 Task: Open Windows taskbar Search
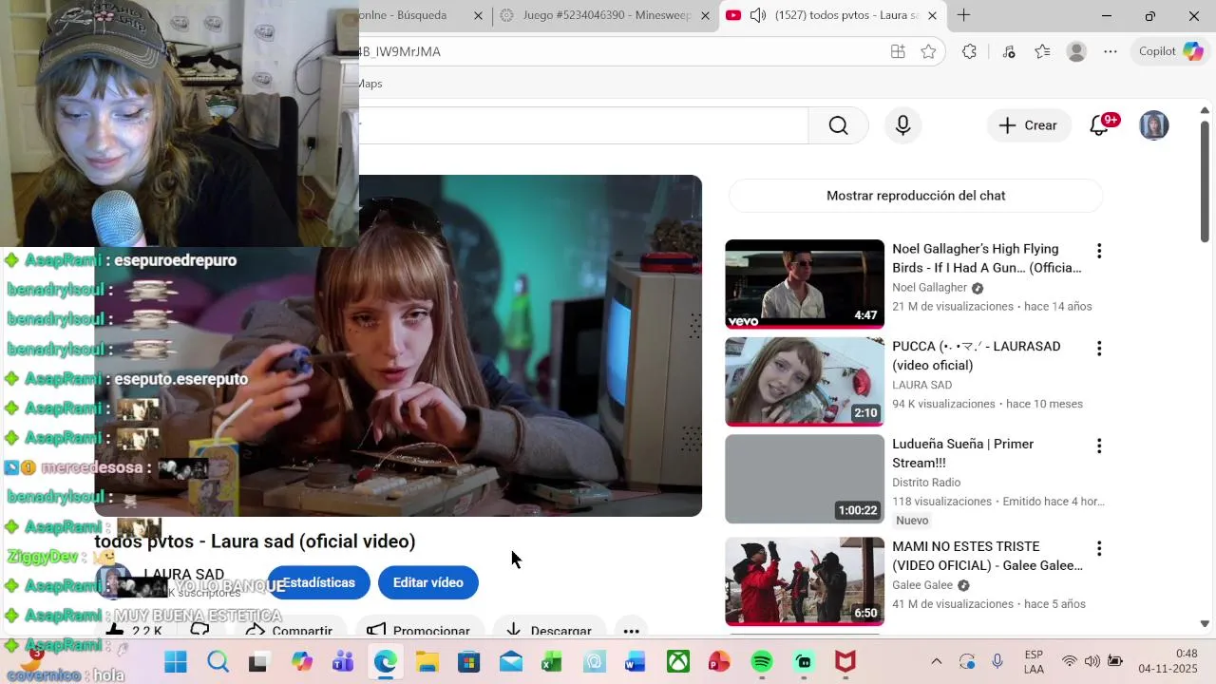(218, 661)
